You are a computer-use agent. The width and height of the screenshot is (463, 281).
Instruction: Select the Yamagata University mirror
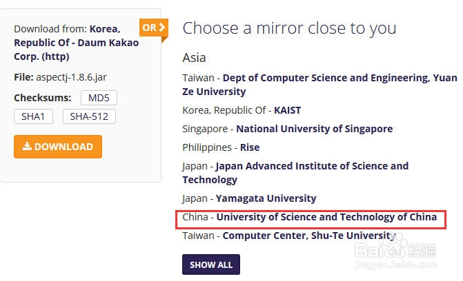[266, 198]
